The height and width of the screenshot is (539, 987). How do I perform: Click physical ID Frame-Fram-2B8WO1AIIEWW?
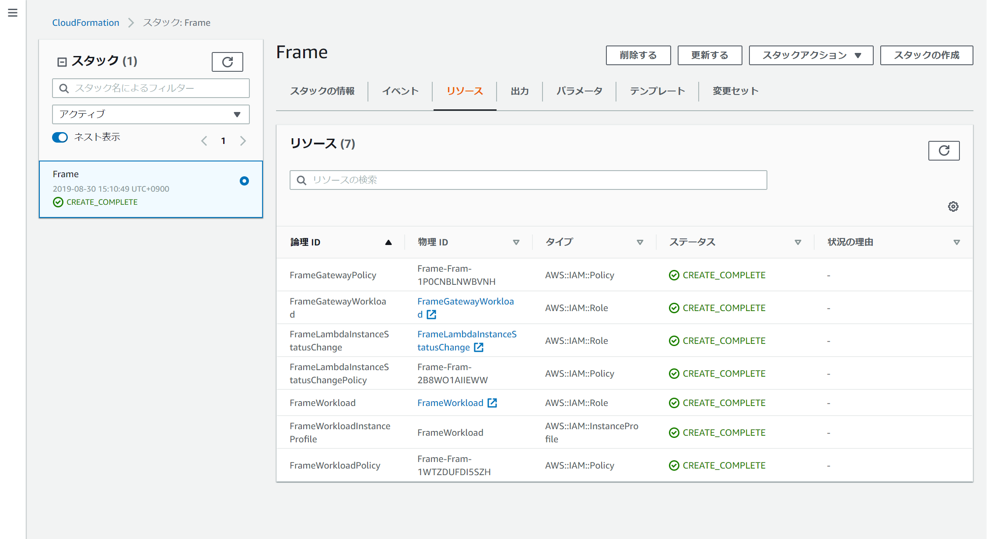tap(452, 373)
